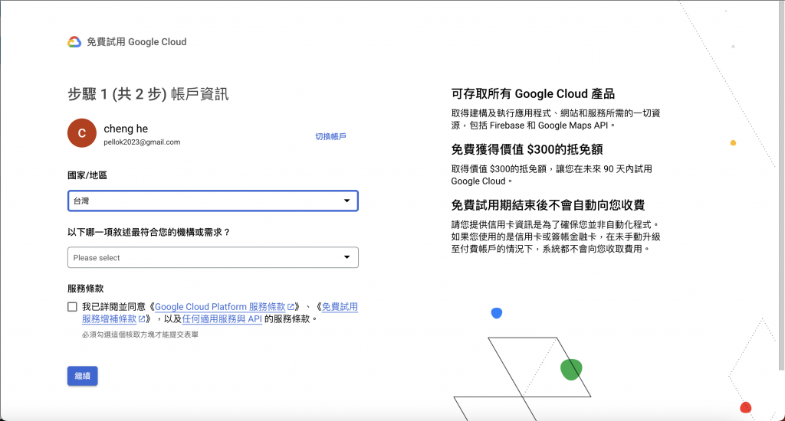
Task: Click the account name cheng he
Action: point(126,129)
